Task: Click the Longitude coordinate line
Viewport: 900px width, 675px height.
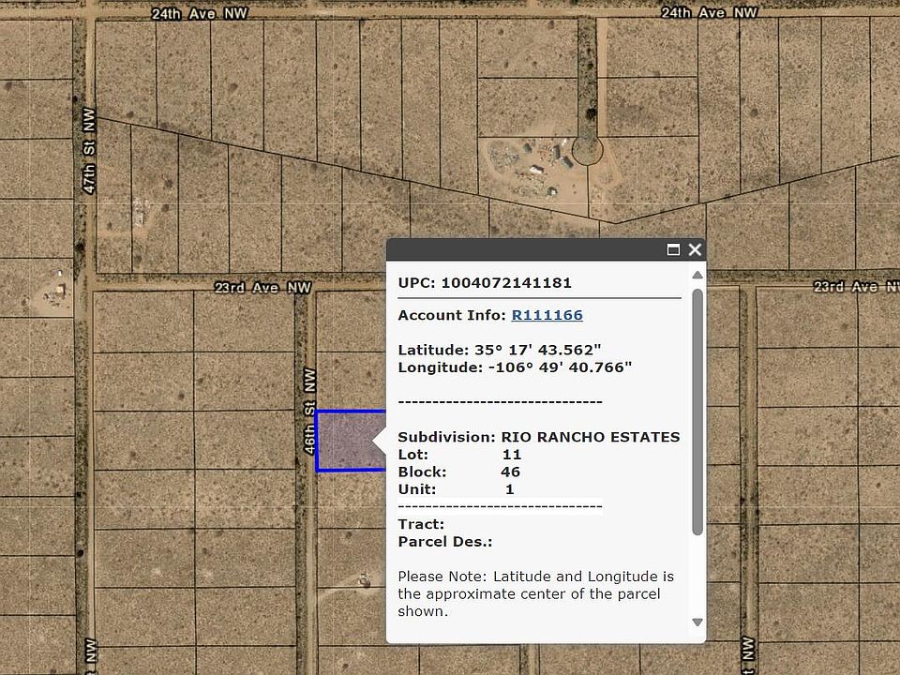Action: coord(515,367)
